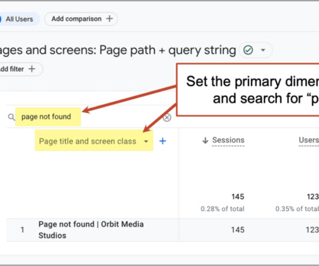This screenshot has width=319, height=266.
Task: Expand Page title and screen class dropdown
Action: [x=94, y=141]
